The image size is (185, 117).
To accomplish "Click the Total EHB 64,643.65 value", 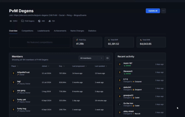I will [146, 44].
